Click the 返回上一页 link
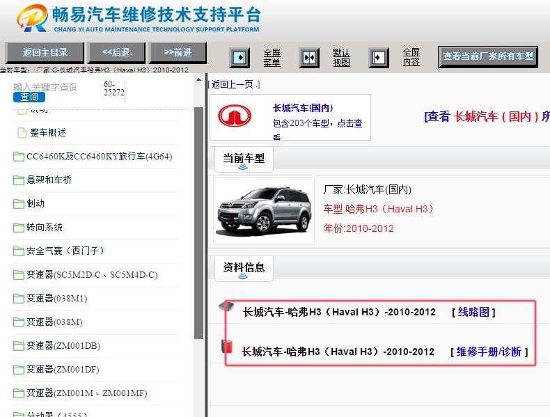Image resolution: width=550 pixels, height=417 pixels. (x=234, y=84)
